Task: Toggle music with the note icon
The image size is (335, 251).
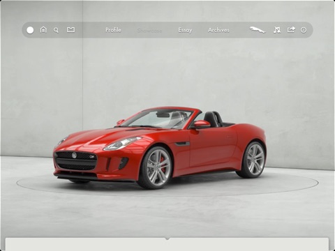Action: pos(277,30)
